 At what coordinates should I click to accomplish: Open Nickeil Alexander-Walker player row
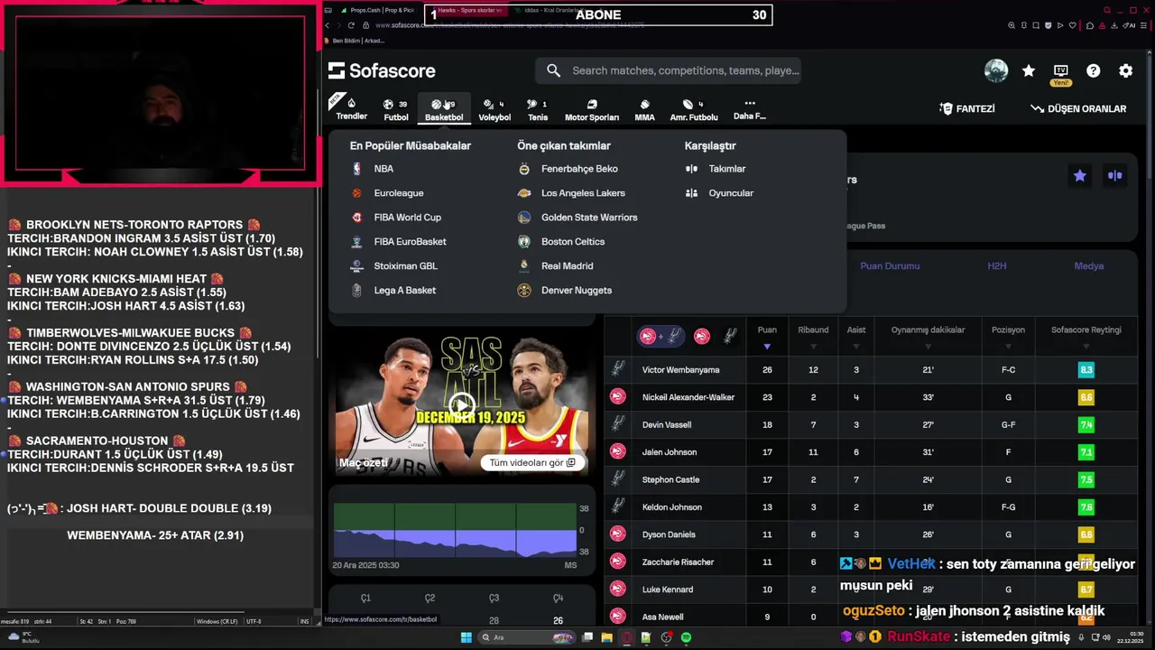click(871, 397)
